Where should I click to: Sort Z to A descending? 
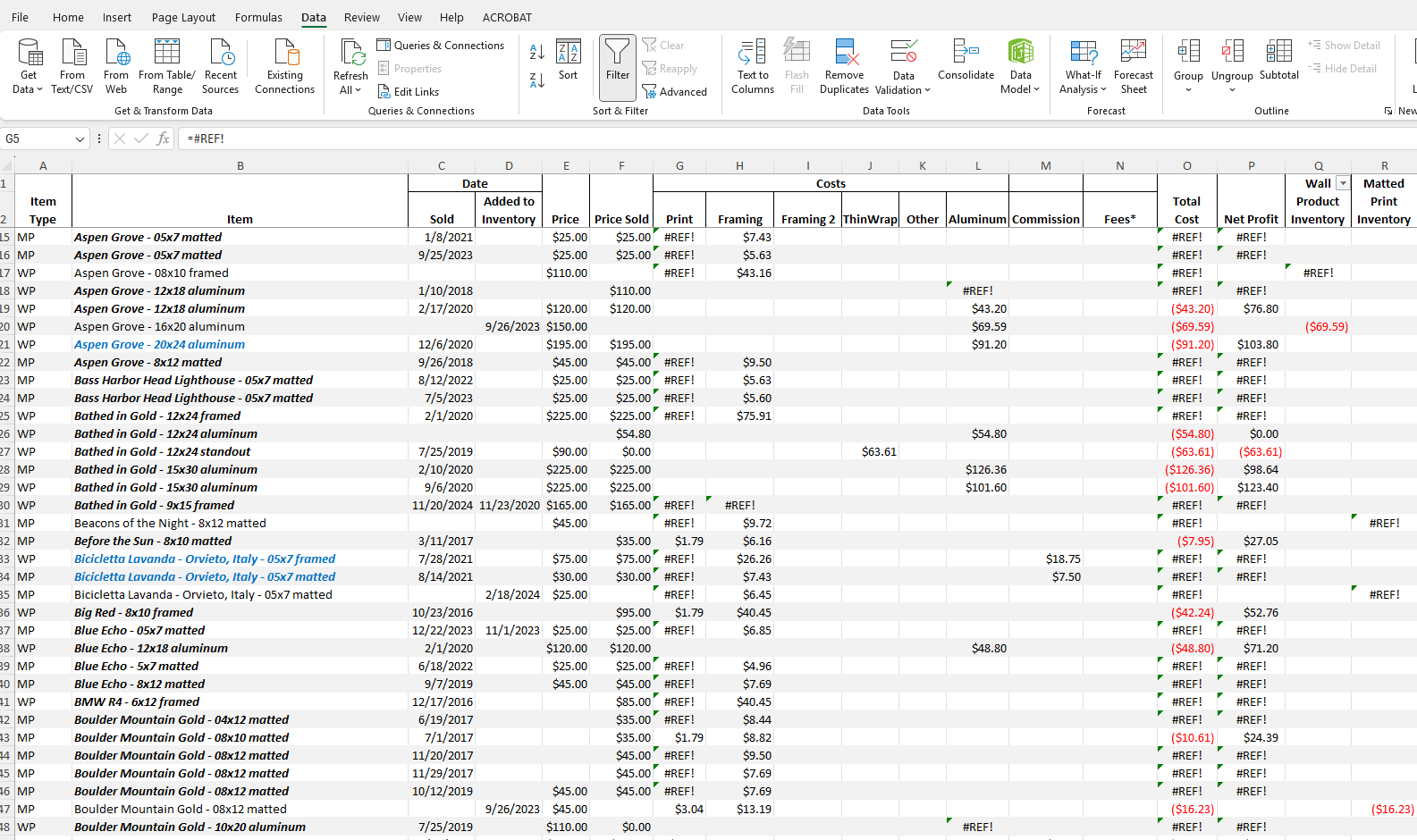tap(537, 80)
